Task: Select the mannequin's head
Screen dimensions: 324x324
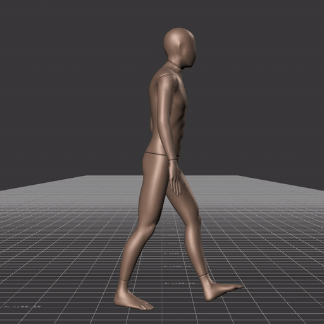Action: click(x=180, y=48)
